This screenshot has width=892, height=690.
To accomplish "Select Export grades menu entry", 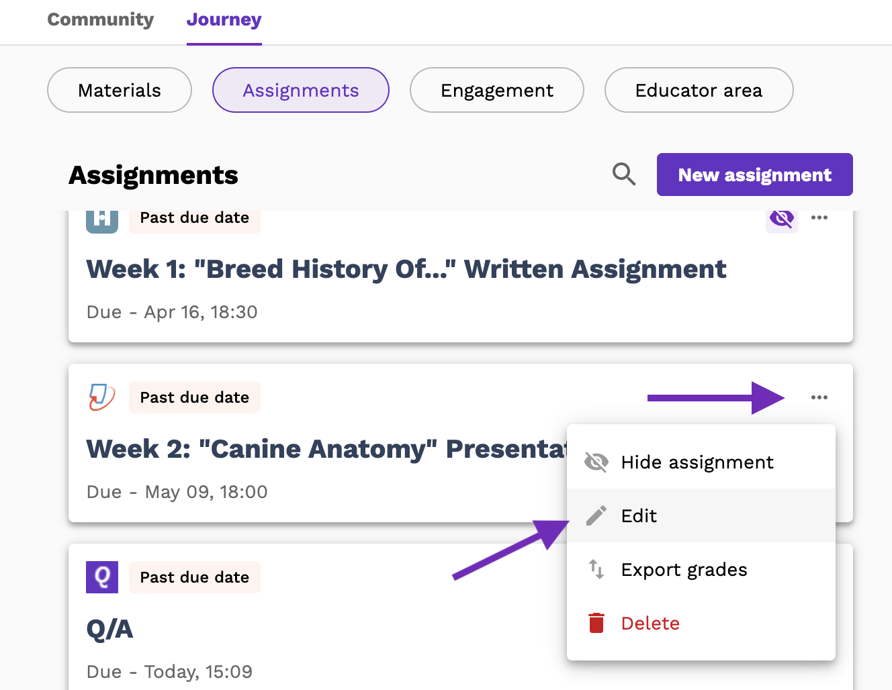I will 701,569.
